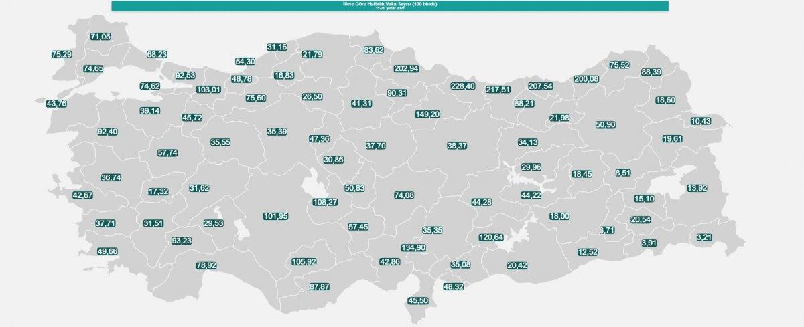Image resolution: width=804 pixels, height=327 pixels.
Task: Select the 75,29 map label
Action: pos(61,54)
